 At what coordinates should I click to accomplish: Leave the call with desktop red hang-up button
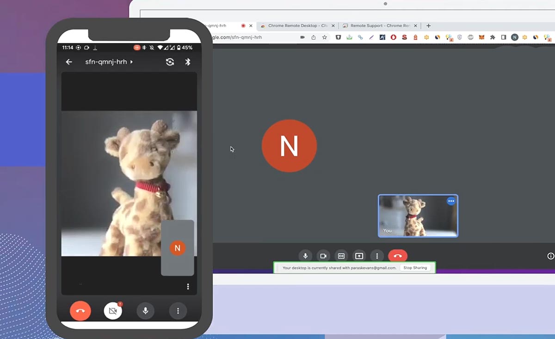(398, 256)
